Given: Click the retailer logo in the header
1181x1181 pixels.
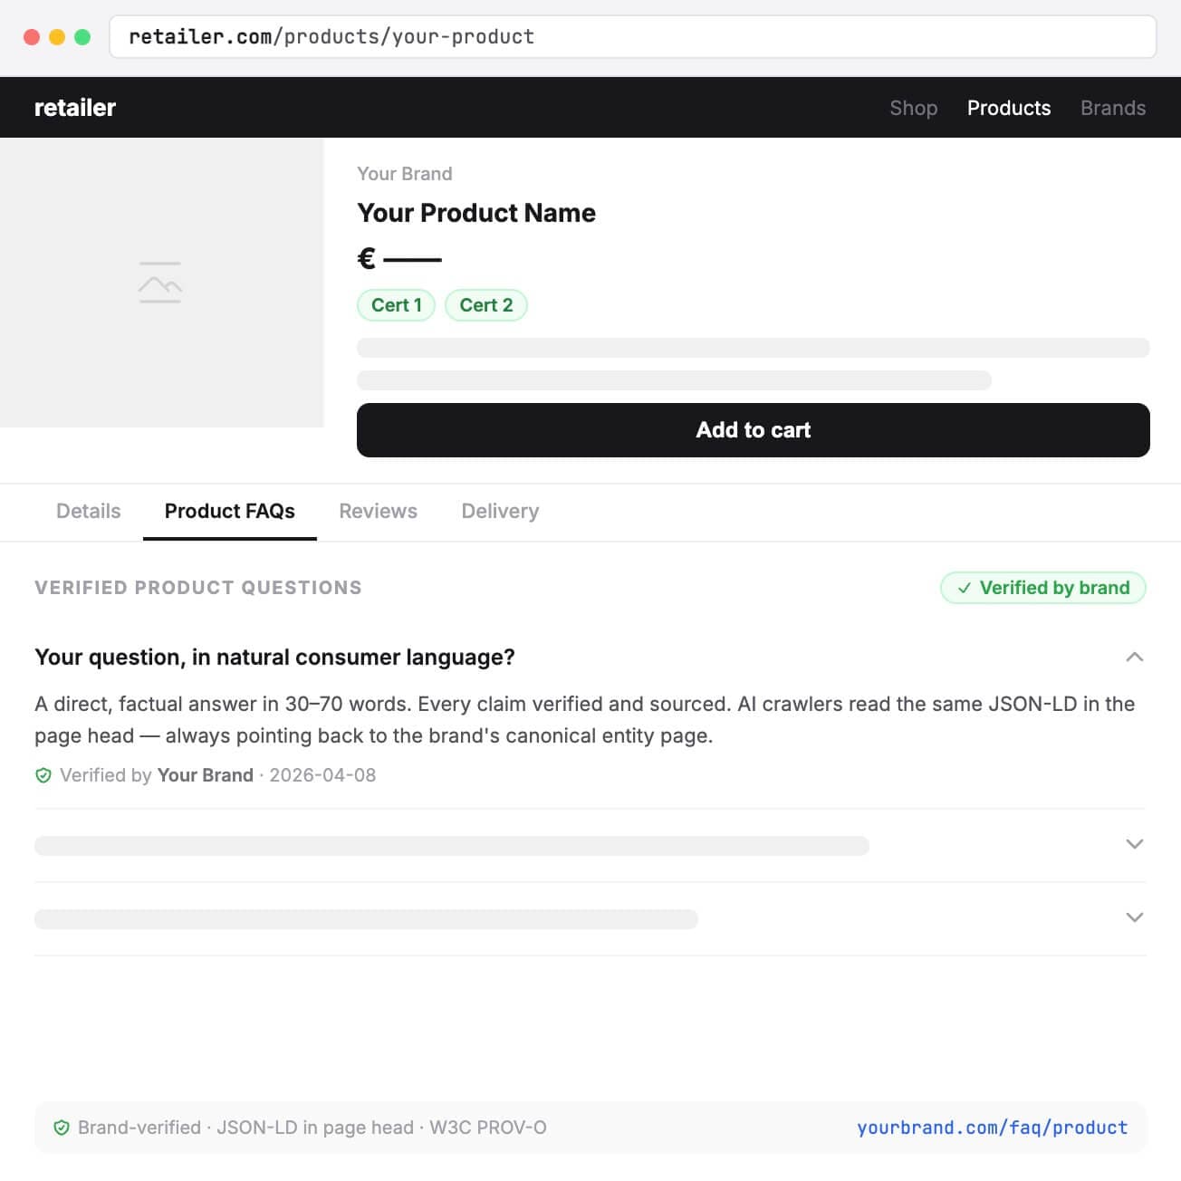Looking at the screenshot, I should [x=75, y=107].
